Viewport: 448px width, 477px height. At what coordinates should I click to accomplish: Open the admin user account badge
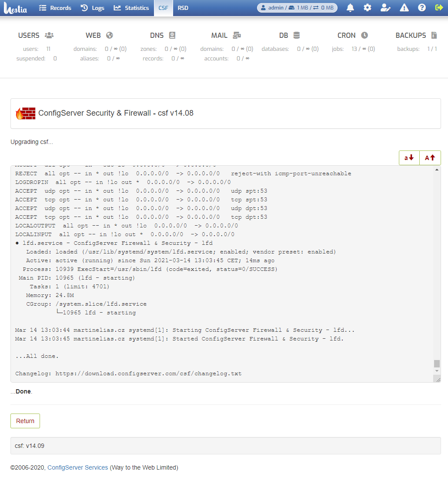298,7
